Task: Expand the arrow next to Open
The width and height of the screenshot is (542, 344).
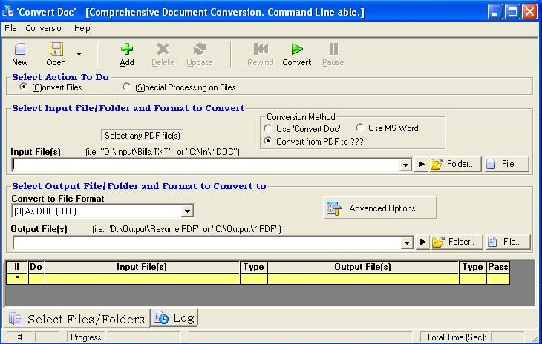Action: point(79,55)
